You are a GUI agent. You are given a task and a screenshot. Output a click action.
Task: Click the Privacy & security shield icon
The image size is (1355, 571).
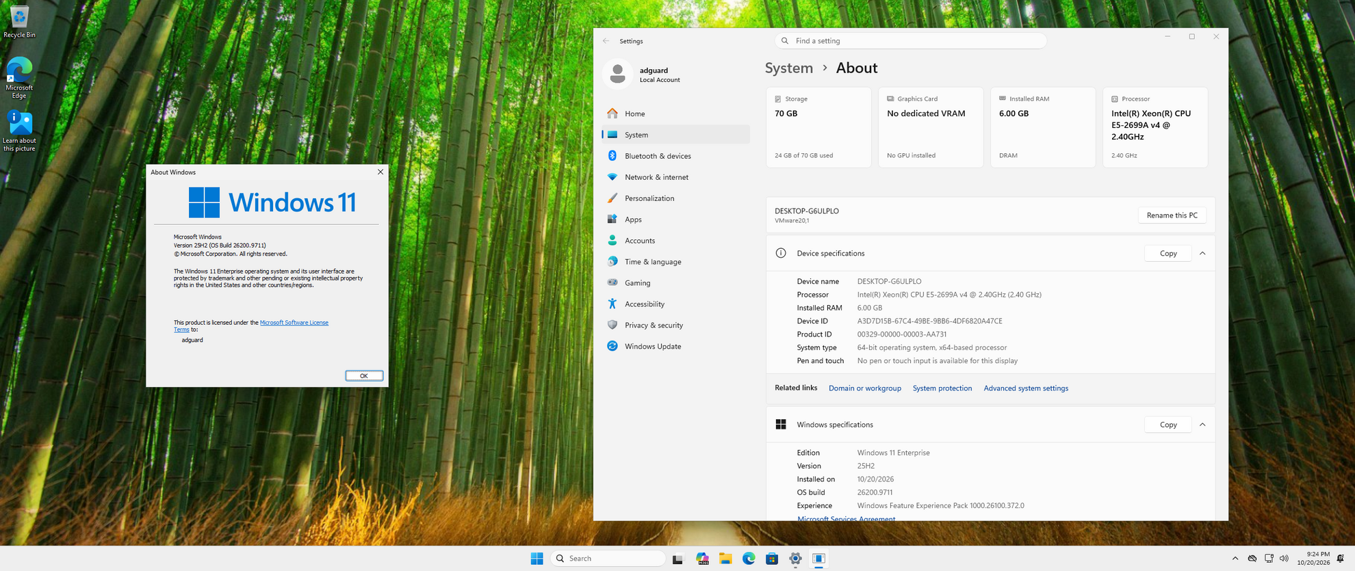[x=612, y=326]
